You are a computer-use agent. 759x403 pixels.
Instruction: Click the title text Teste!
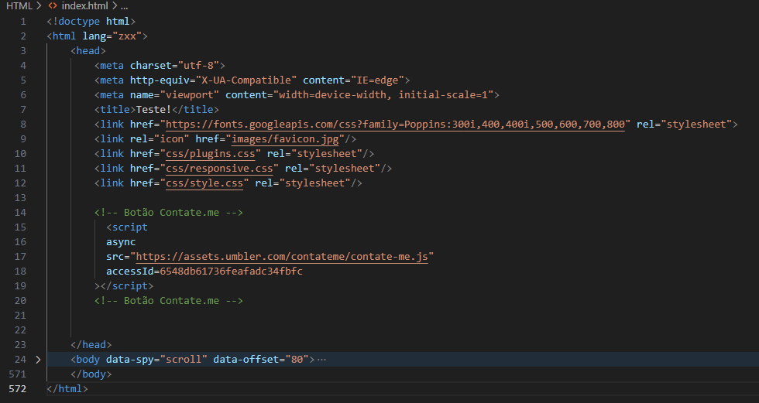coord(154,110)
